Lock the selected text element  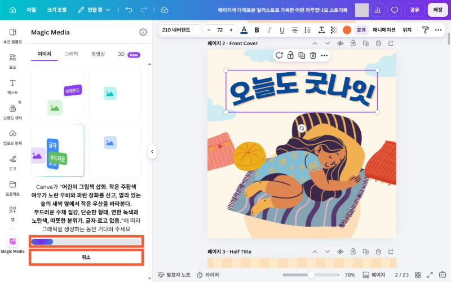coord(290,55)
